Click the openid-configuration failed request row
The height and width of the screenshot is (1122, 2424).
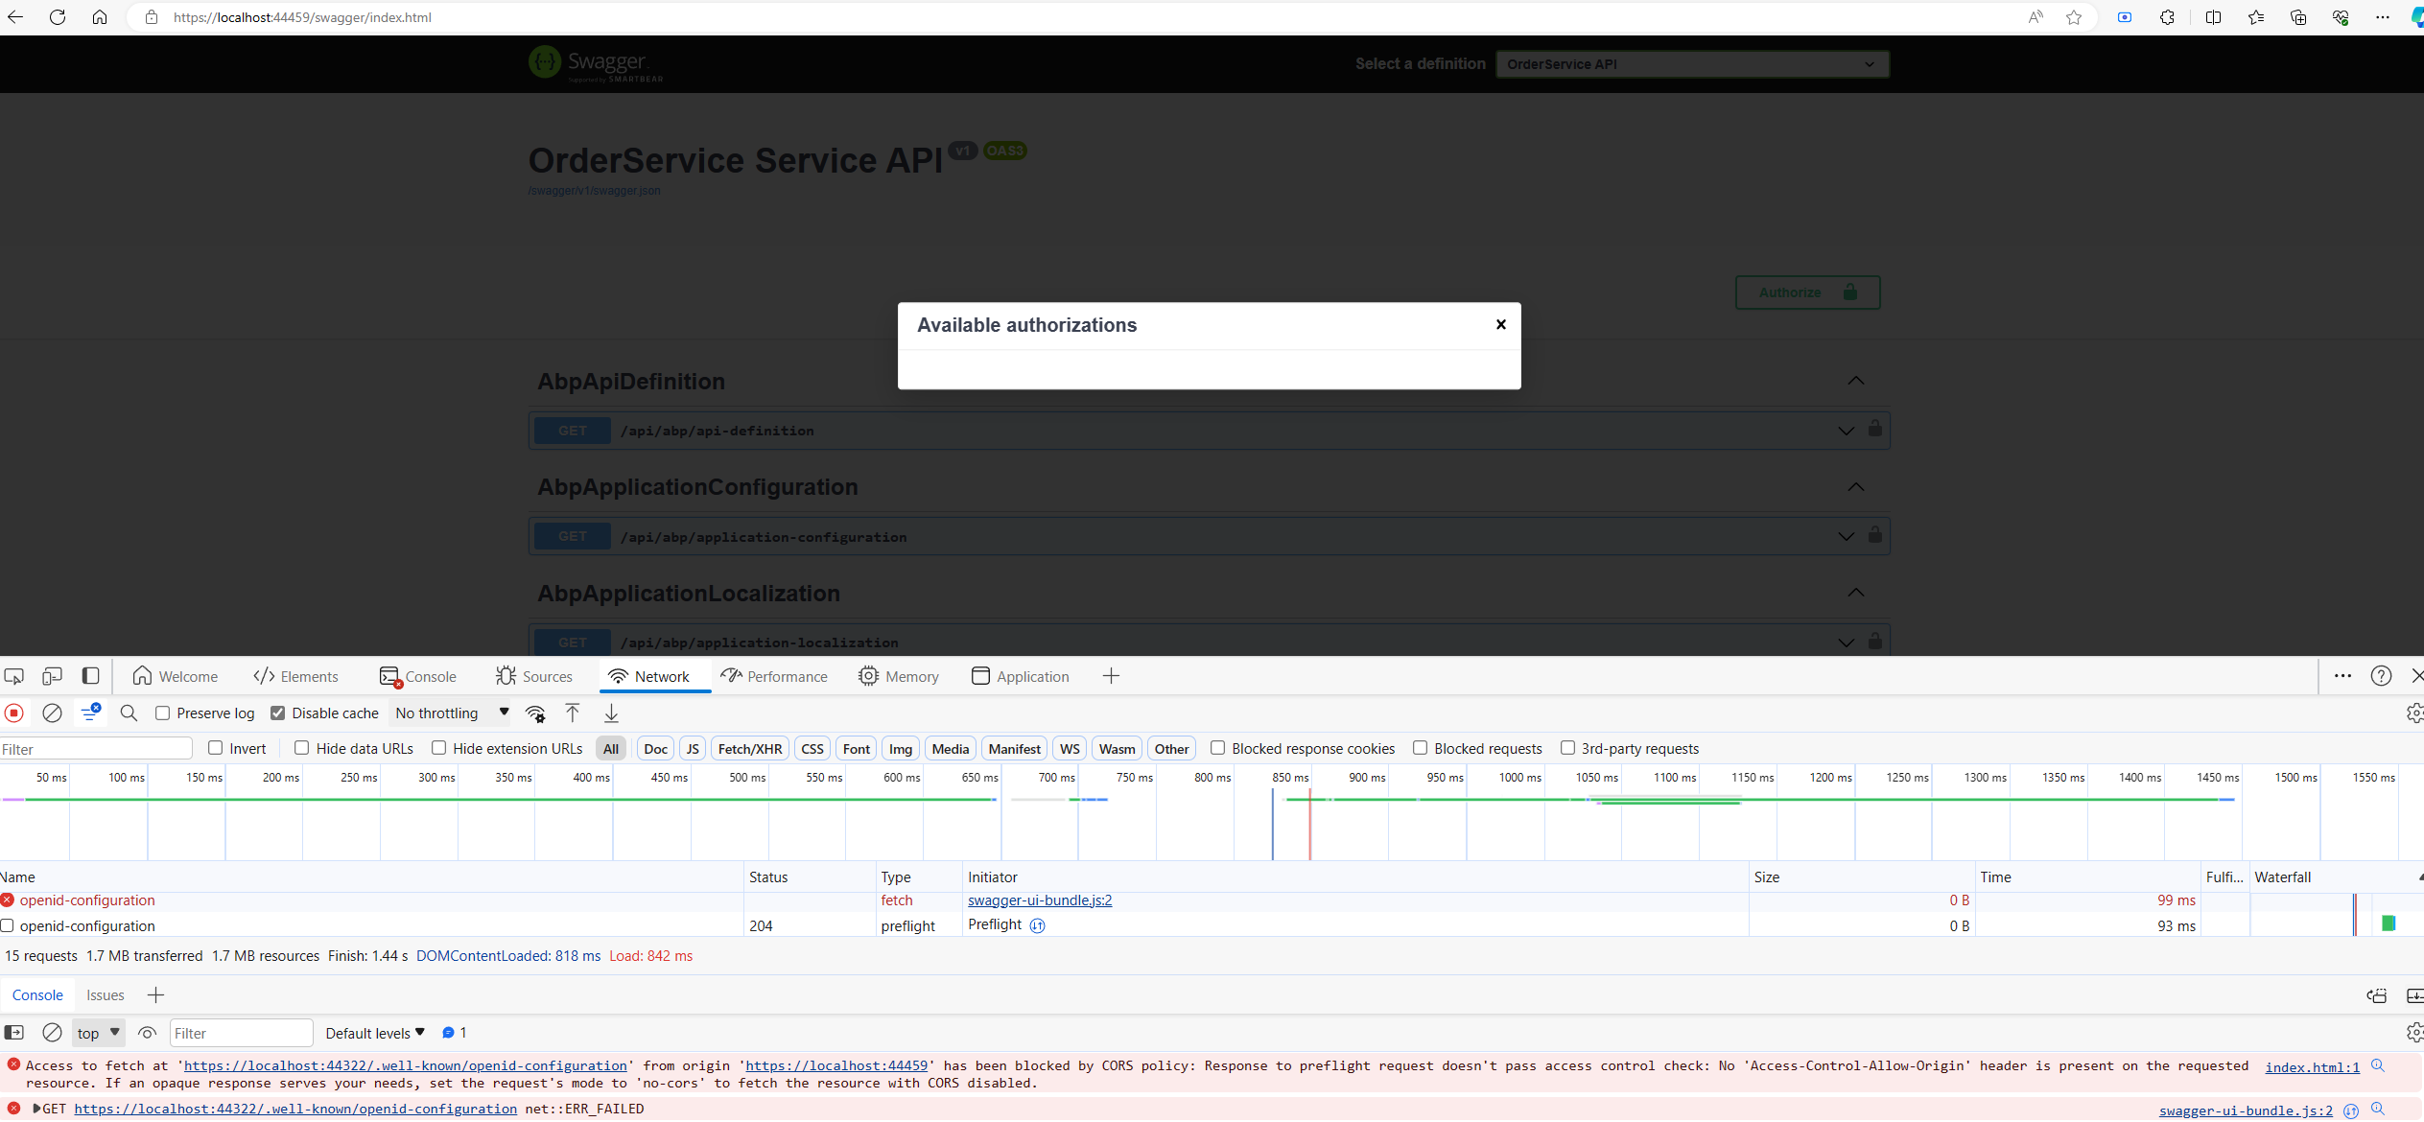pyautogui.click(x=86, y=900)
